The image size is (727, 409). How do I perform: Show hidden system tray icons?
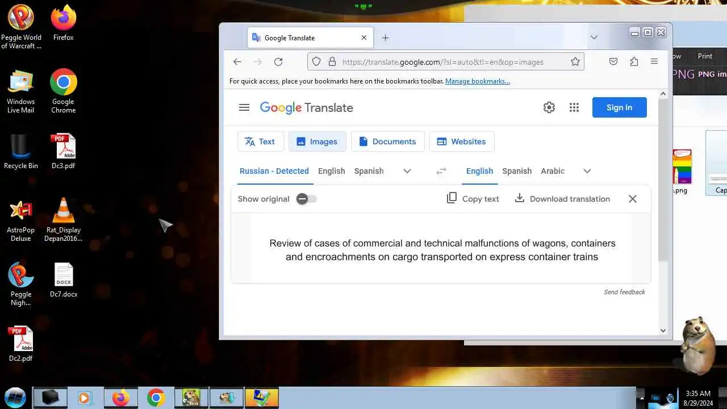point(641,398)
